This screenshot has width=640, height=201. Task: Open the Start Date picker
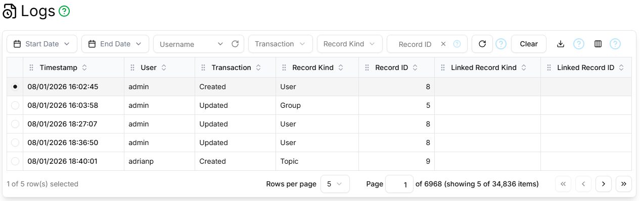[42, 44]
